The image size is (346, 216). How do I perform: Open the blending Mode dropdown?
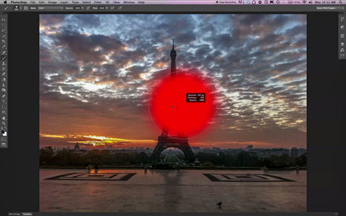click(x=51, y=8)
